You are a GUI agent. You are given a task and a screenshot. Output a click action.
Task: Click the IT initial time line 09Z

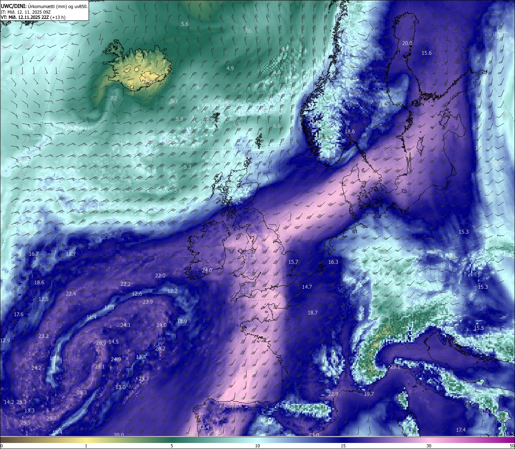(x=25, y=12)
